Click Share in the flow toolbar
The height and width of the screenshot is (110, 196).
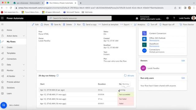tap(45, 24)
